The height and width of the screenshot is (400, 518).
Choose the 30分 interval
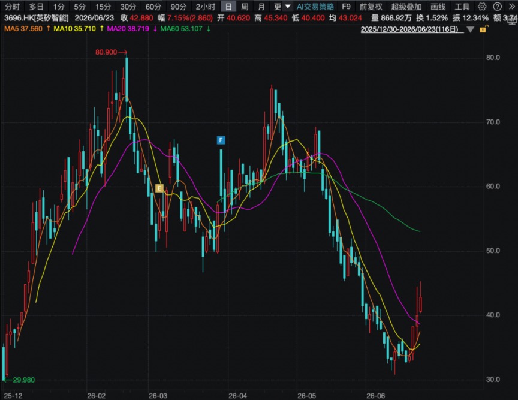pos(128,7)
